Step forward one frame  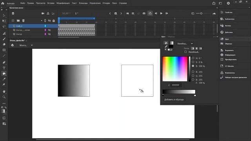[x=167, y=13]
